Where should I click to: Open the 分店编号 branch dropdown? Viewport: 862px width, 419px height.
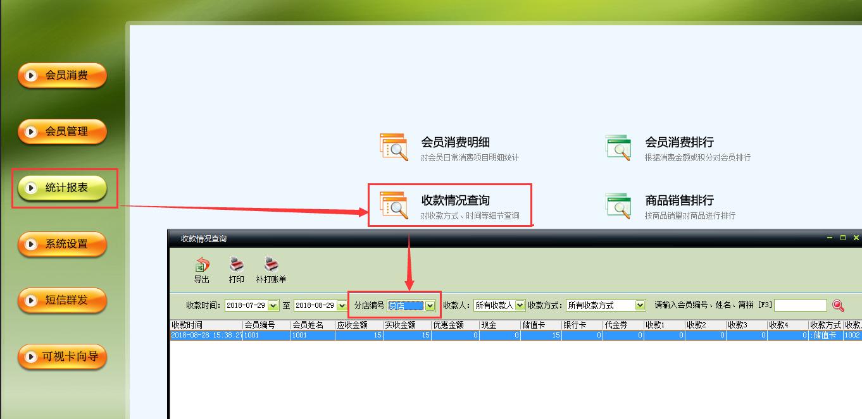tap(430, 306)
